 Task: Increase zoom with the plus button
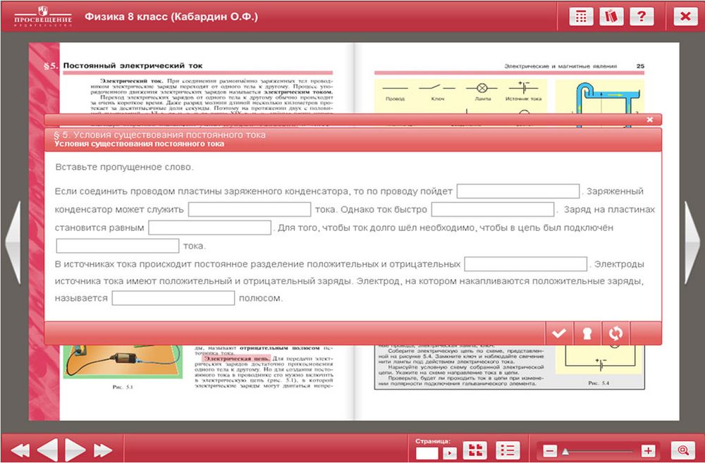tap(648, 451)
